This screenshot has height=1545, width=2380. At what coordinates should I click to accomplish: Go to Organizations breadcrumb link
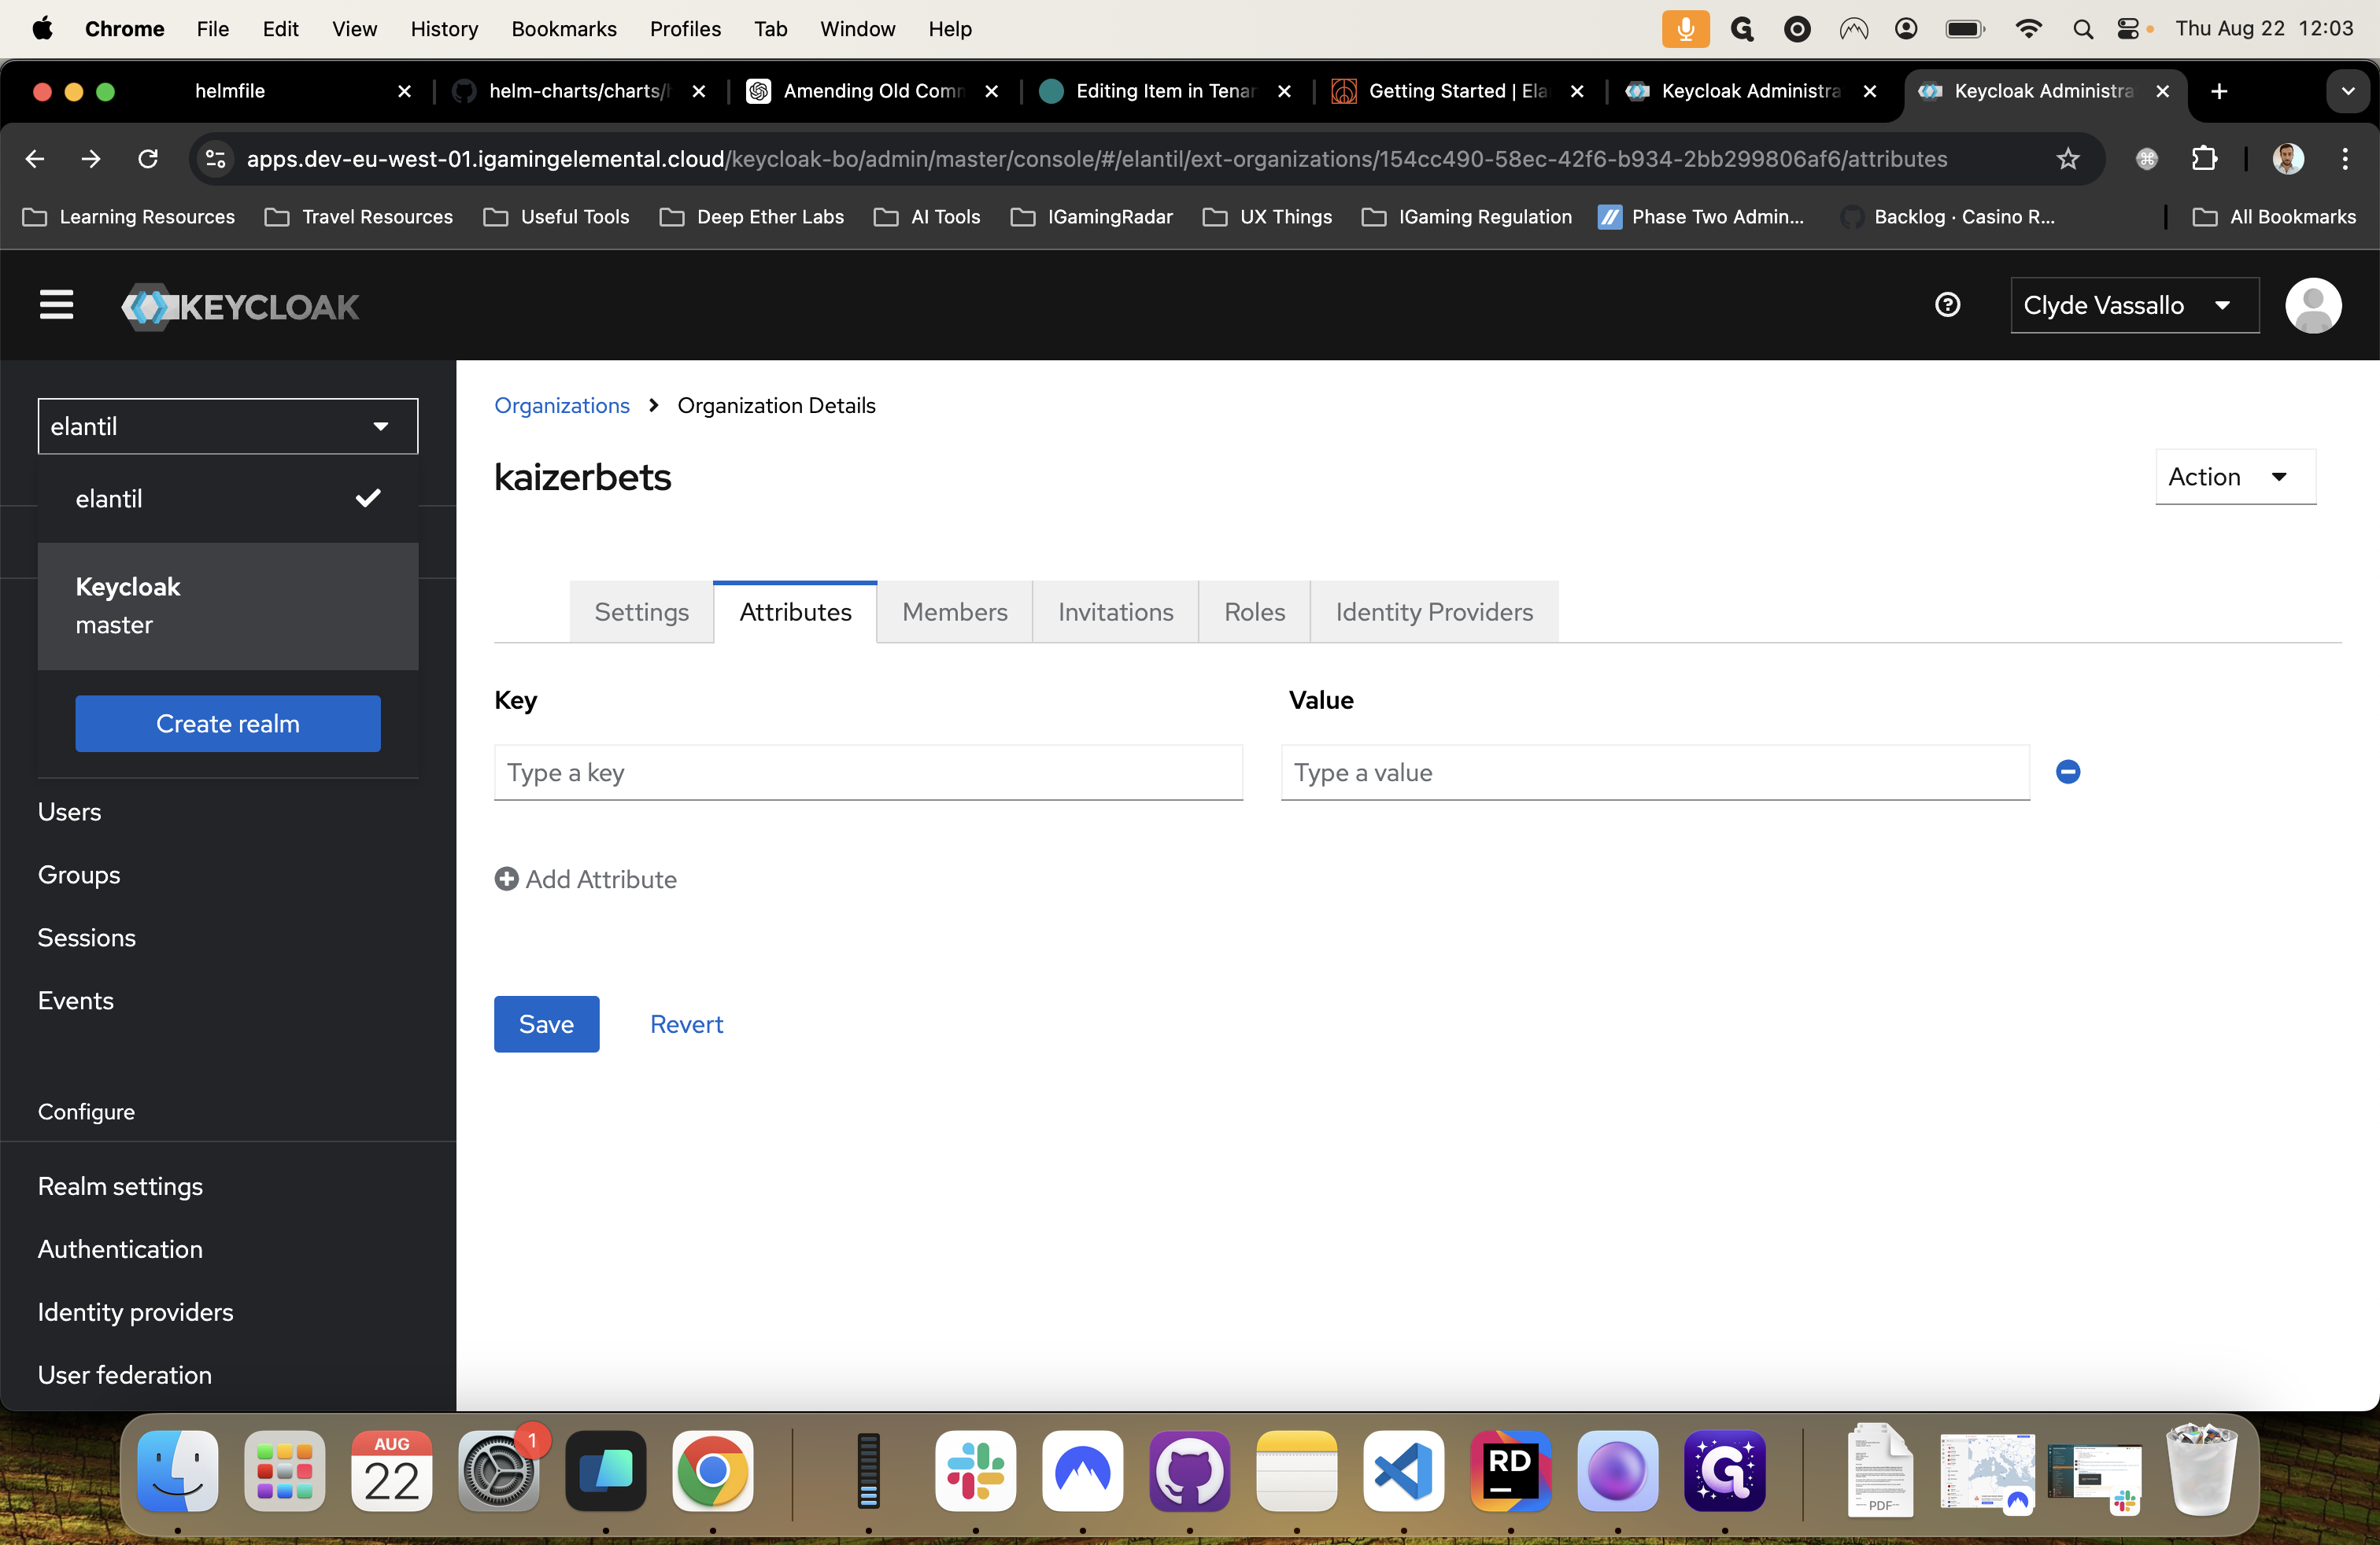point(562,405)
